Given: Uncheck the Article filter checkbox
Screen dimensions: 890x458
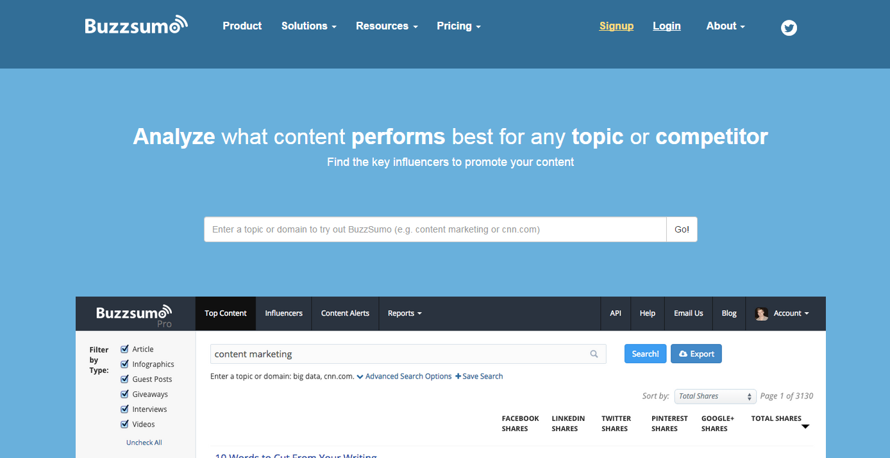Looking at the screenshot, I should pyautogui.click(x=125, y=349).
